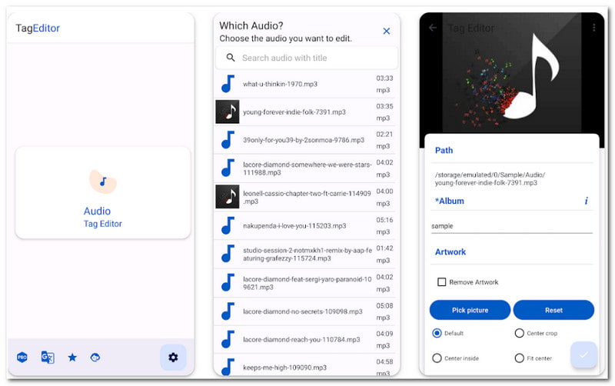The width and height of the screenshot is (615, 386).
Task: Choose keeps-me-high-109090.mp3
Action: coord(304,365)
